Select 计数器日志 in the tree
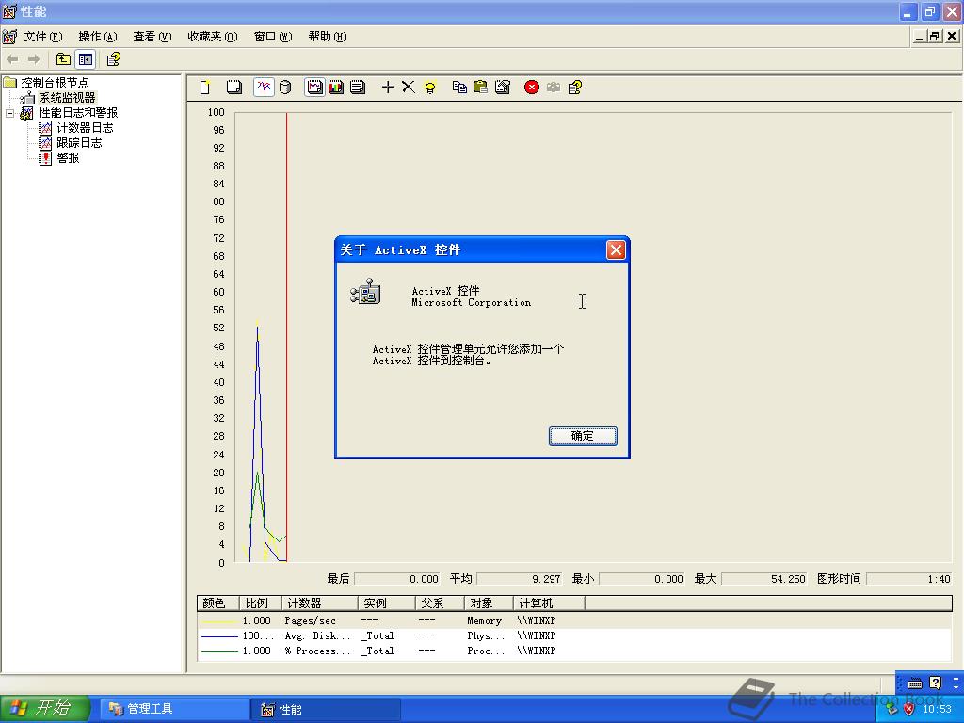This screenshot has height=723, width=964. [85, 128]
